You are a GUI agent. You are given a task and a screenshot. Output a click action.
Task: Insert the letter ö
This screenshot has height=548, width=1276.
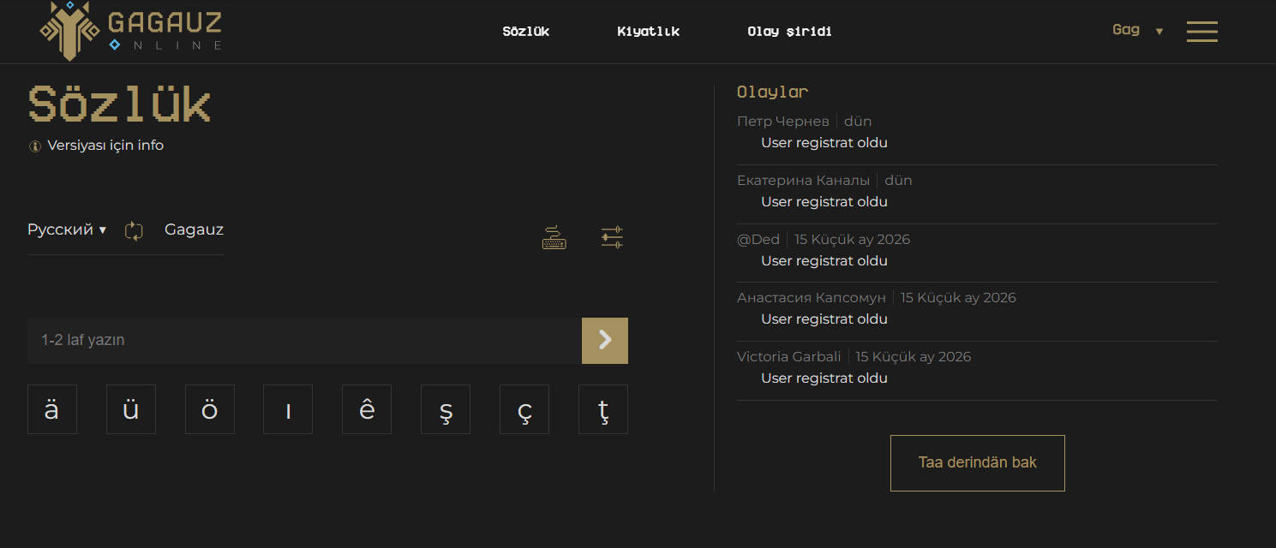pyautogui.click(x=210, y=409)
